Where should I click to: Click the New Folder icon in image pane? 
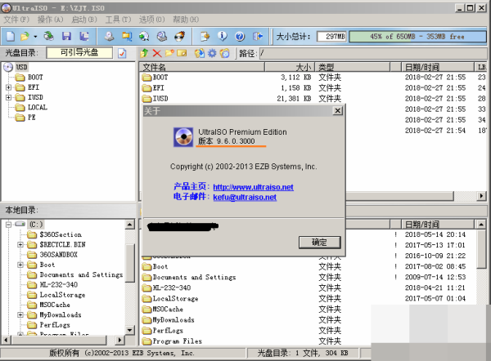pos(169,53)
